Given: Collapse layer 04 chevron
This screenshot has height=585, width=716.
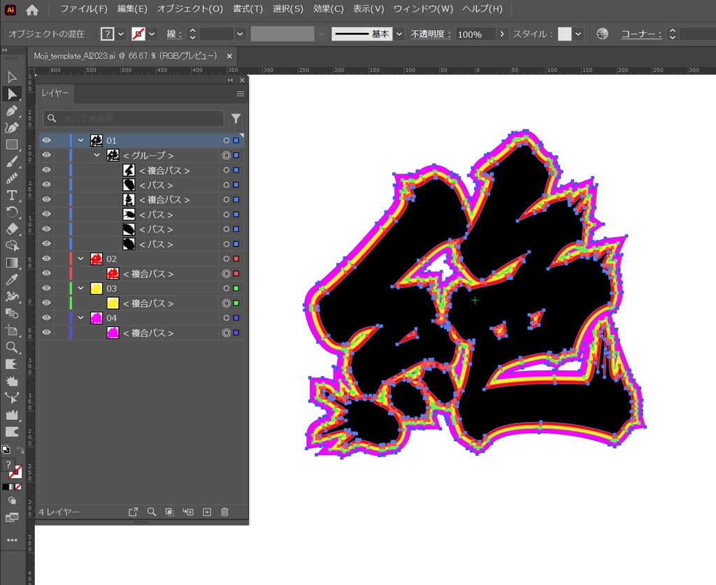Looking at the screenshot, I should (81, 317).
